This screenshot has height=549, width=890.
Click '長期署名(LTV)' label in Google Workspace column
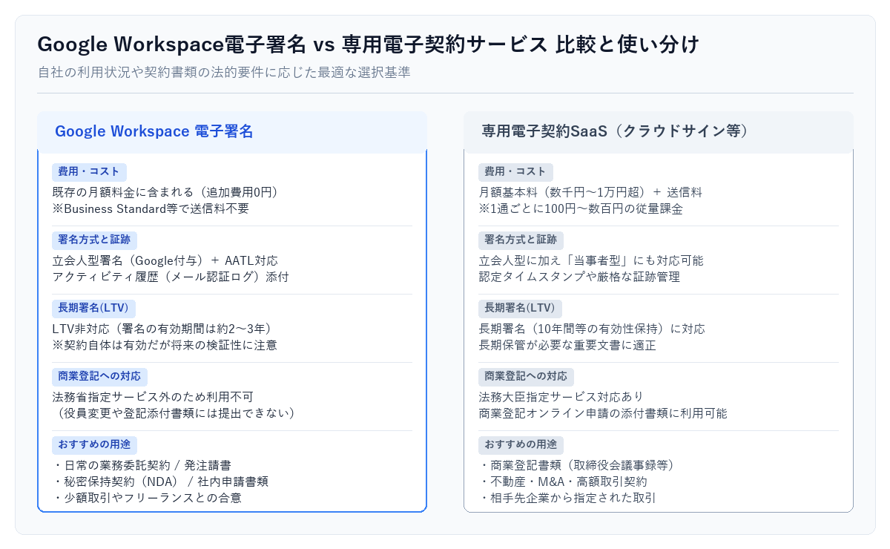[93, 309]
